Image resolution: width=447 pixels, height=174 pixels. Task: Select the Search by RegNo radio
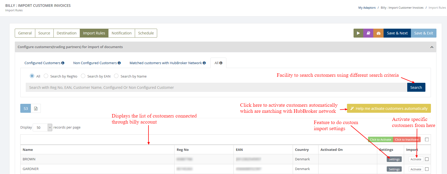pos(46,76)
